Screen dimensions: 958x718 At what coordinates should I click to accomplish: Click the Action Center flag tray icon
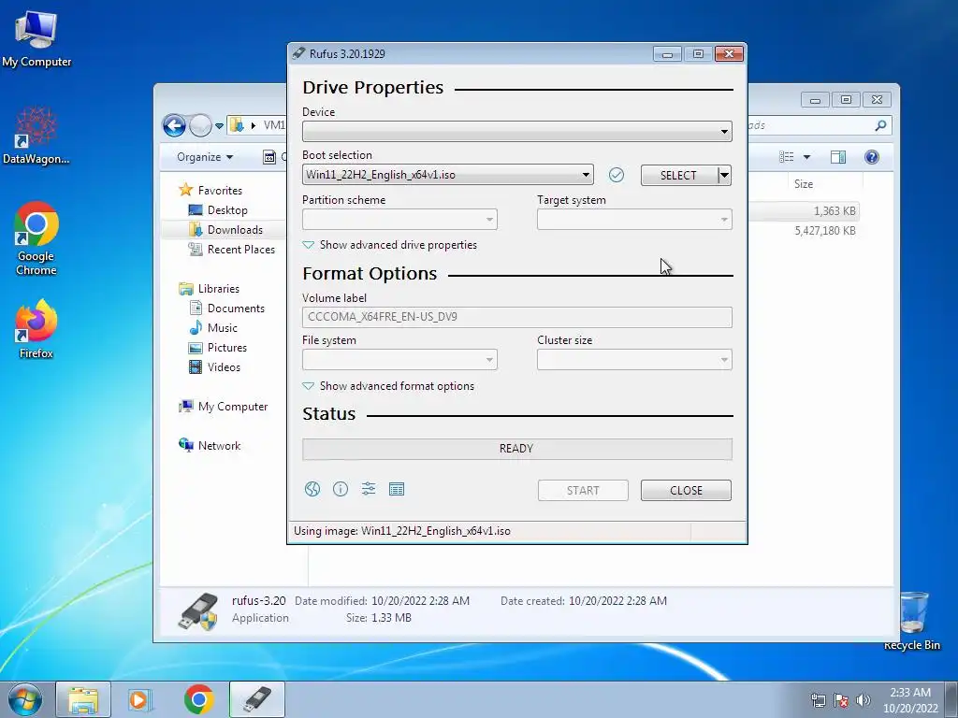coord(841,700)
